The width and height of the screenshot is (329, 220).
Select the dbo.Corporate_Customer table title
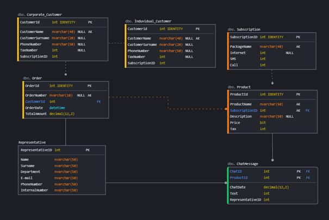click(40, 15)
